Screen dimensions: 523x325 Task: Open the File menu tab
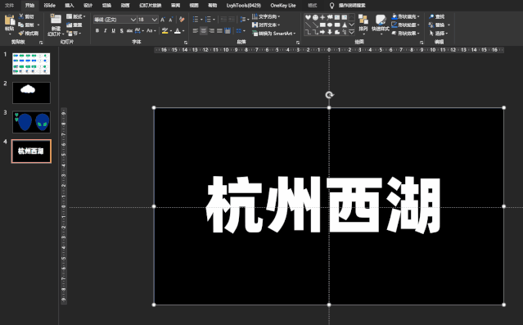[x=9, y=6]
